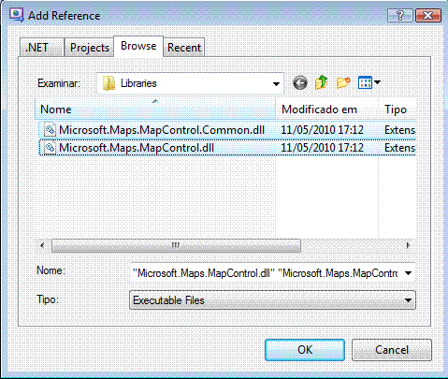
Task: Click the help question mark button
Action: (x=400, y=15)
